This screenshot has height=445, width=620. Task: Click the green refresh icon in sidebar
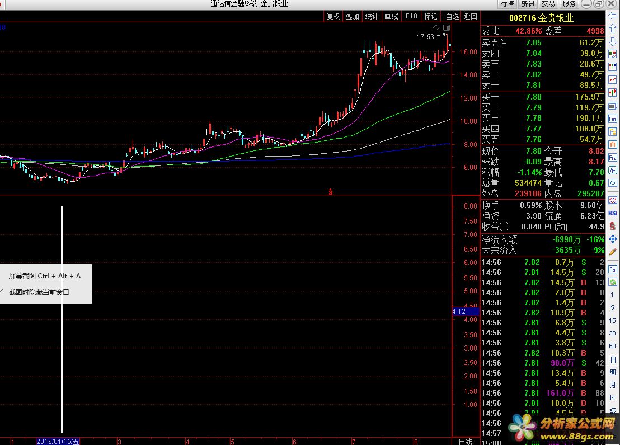[613, 281]
